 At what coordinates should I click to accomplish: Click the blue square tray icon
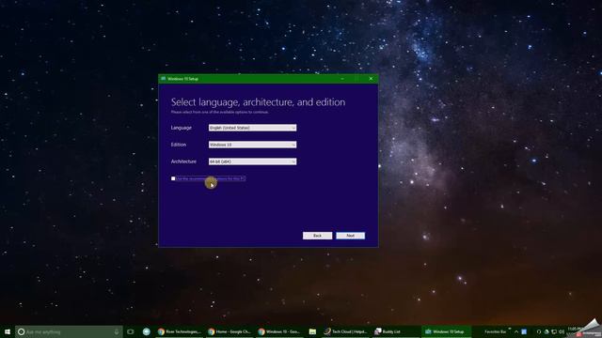click(524, 331)
